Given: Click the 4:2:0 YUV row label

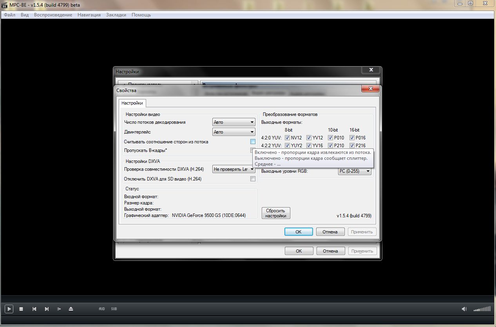Looking at the screenshot, I should click(271, 138).
